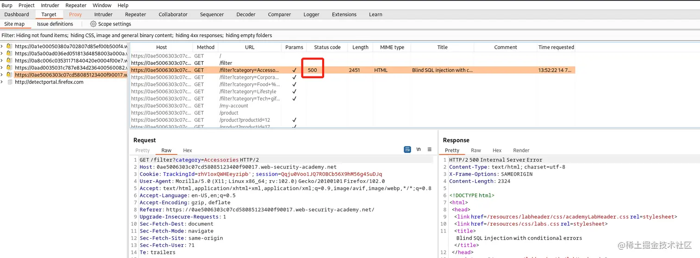Click the lock icon of host 0a8c006c03531171840420e0004f00e7

(x=9, y=61)
